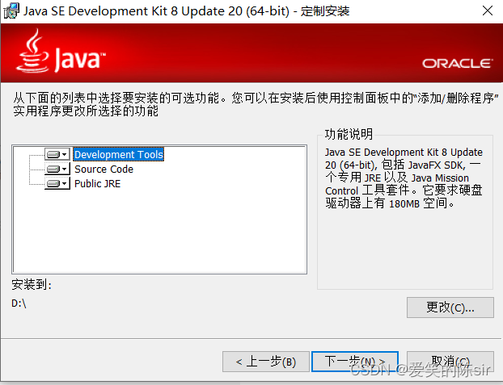Select the Source Code tree item
Screen dimensions: 503x385
coord(104,169)
